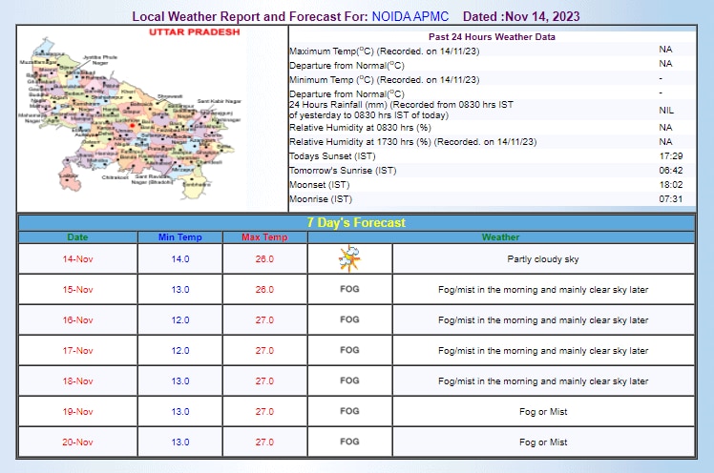Select the 20-Nov date cell
Screen dimensions: 714x473
click(77, 442)
